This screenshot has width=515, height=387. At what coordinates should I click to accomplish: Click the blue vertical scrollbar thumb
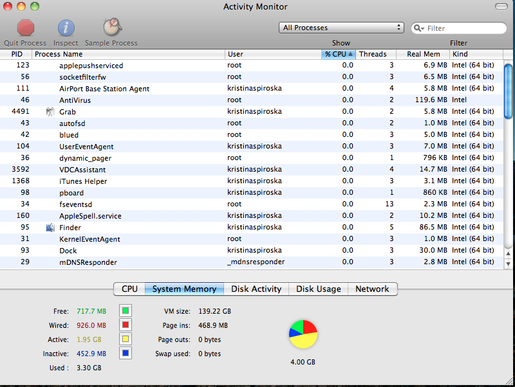(x=508, y=91)
